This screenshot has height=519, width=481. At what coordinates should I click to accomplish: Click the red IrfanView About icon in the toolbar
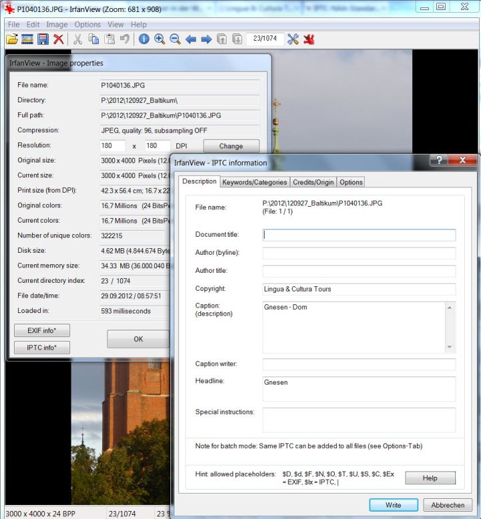309,39
